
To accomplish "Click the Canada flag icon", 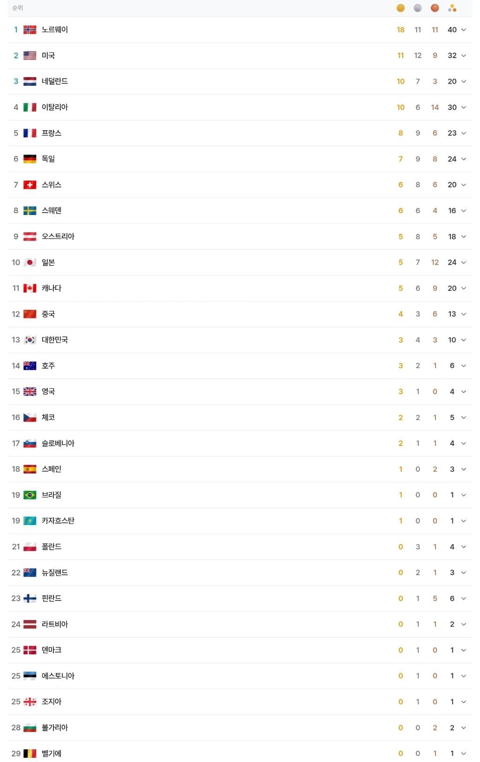I will pos(30,288).
